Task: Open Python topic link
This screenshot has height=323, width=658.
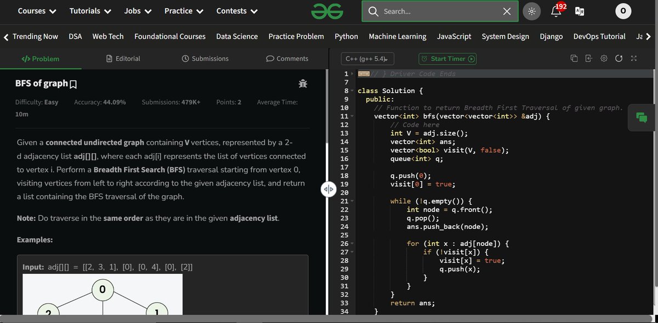Action: pos(346,36)
